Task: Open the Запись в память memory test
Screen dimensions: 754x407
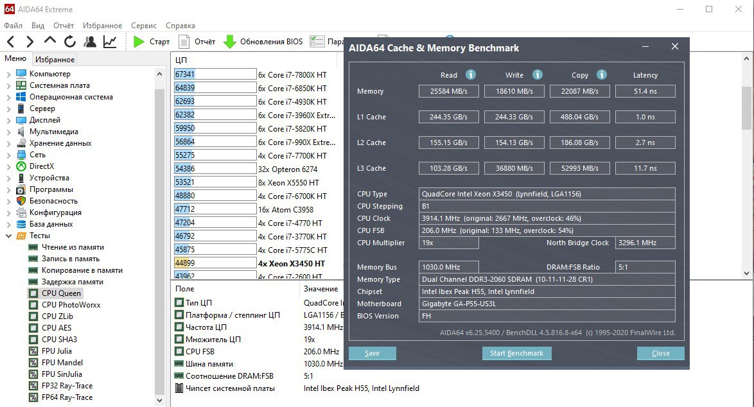Action: point(71,259)
